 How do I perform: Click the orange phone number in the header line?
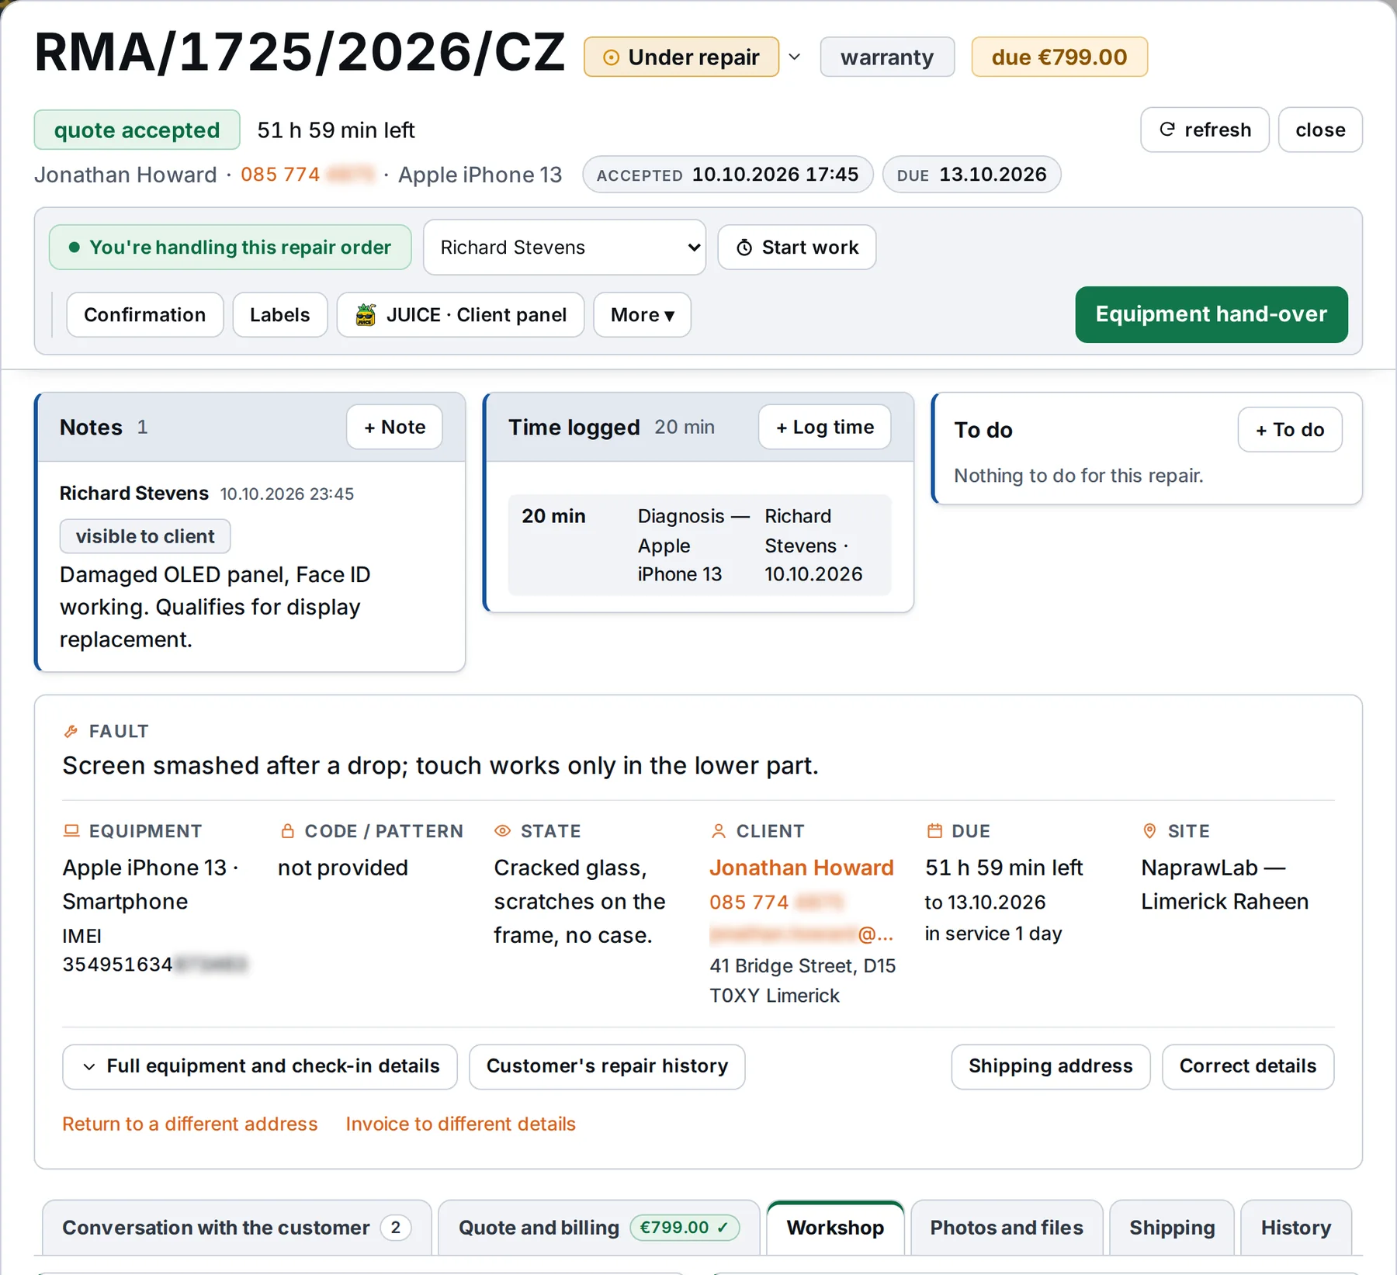coord(307,175)
